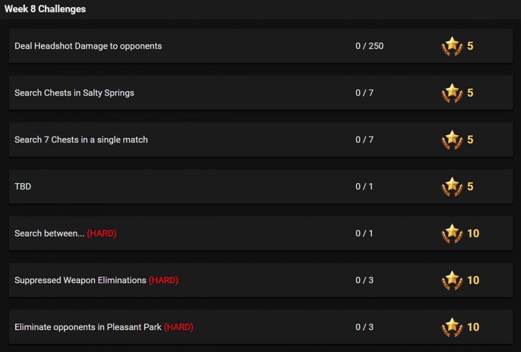This screenshot has height=352, width=521.
Task: Select the Search 7 Chests in a single match text
Action: (81, 139)
